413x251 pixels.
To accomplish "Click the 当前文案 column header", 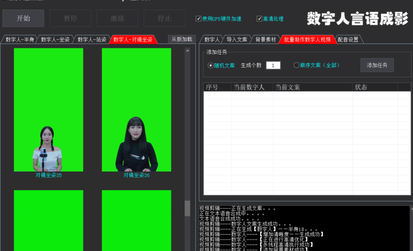I will click(313, 87).
